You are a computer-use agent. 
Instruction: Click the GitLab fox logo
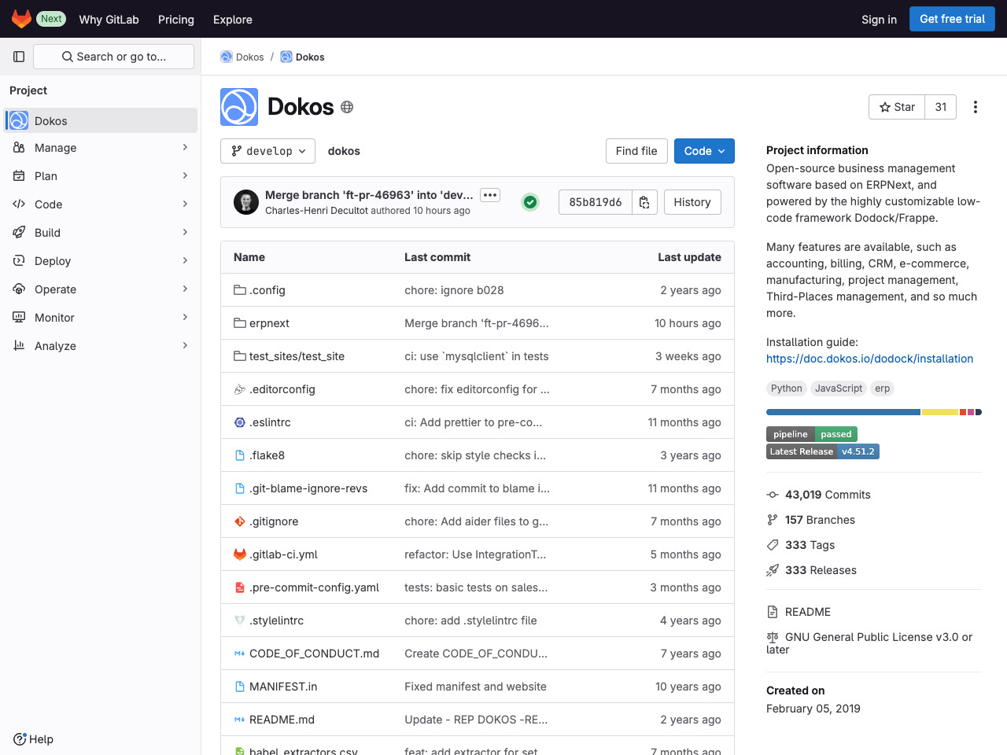pos(21,19)
